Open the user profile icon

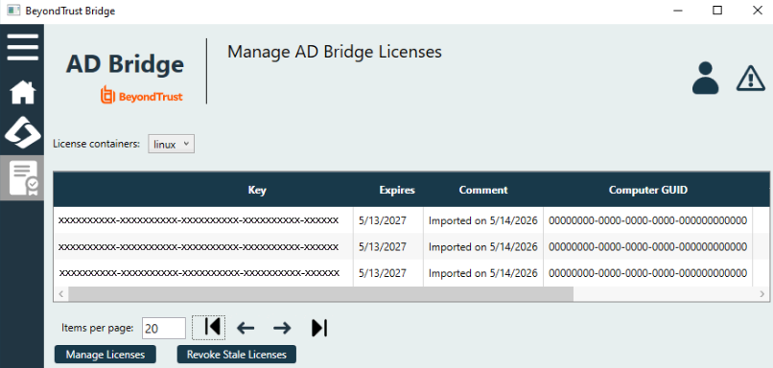coord(706,78)
